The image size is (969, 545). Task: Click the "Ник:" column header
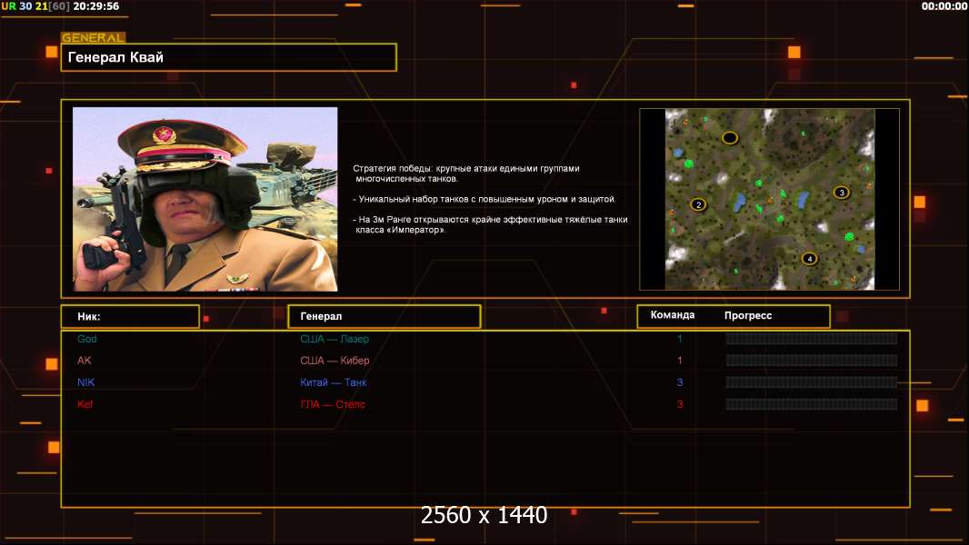[130, 316]
